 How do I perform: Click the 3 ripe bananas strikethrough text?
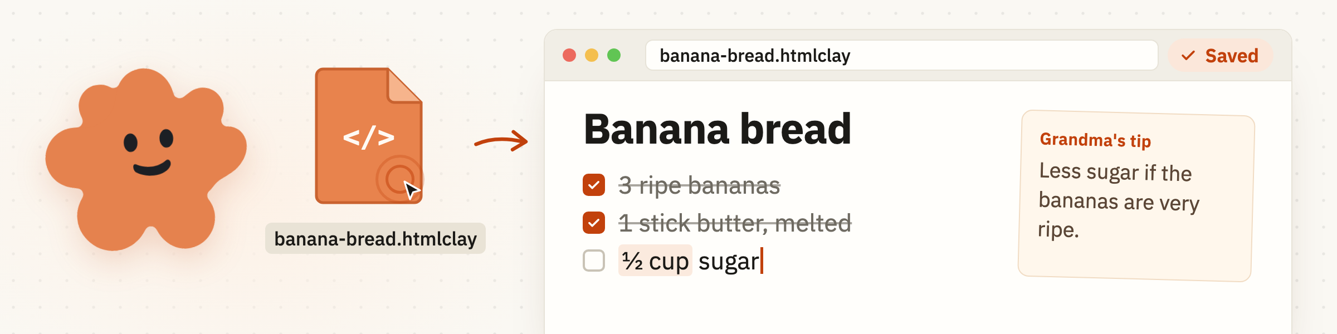click(x=700, y=185)
